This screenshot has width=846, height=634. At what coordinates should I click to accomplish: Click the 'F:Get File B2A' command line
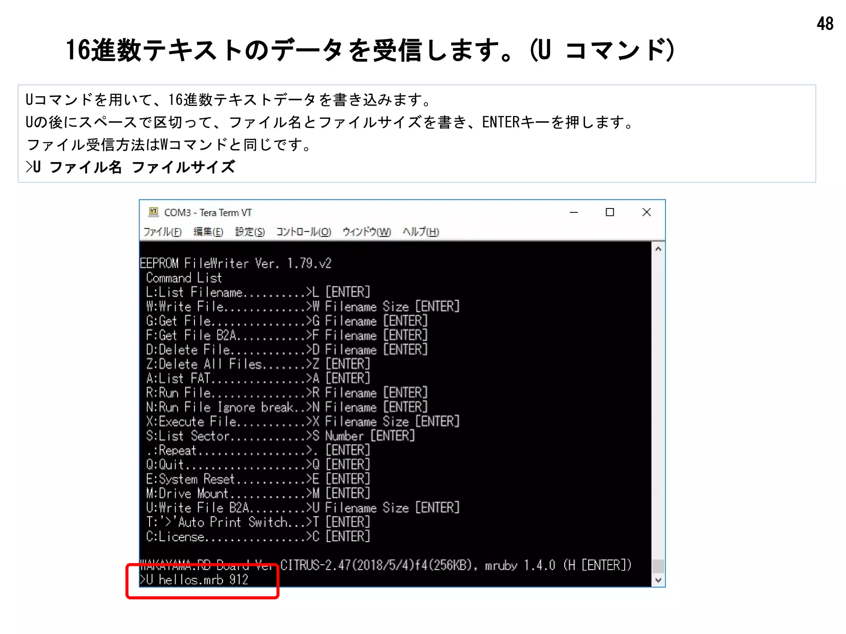[x=287, y=335]
